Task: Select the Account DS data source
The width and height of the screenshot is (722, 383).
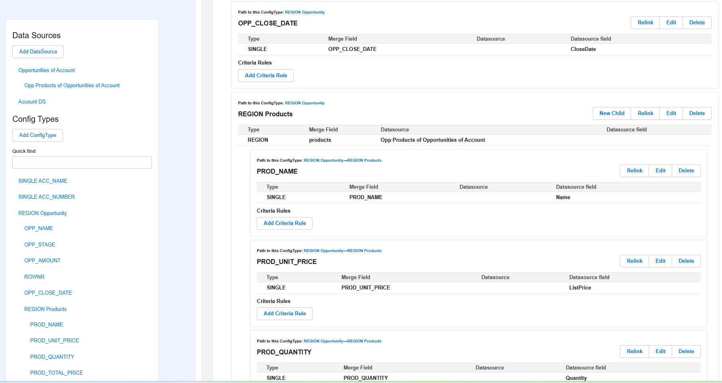Action: tap(32, 102)
